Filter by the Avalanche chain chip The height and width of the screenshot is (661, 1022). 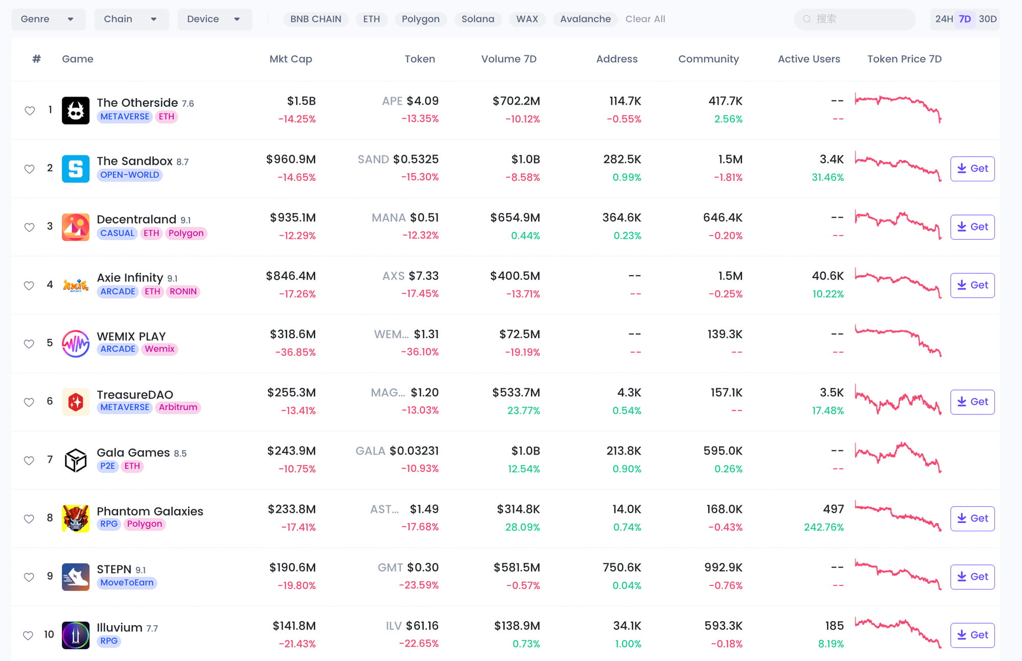click(585, 19)
